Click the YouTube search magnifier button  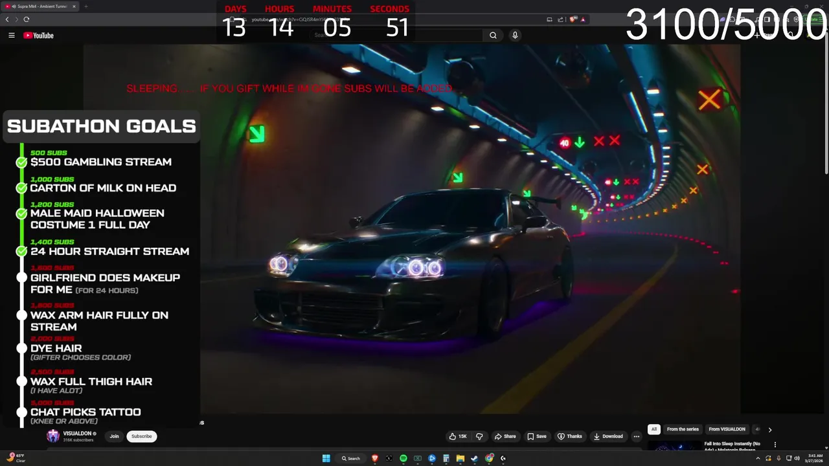[x=493, y=36]
